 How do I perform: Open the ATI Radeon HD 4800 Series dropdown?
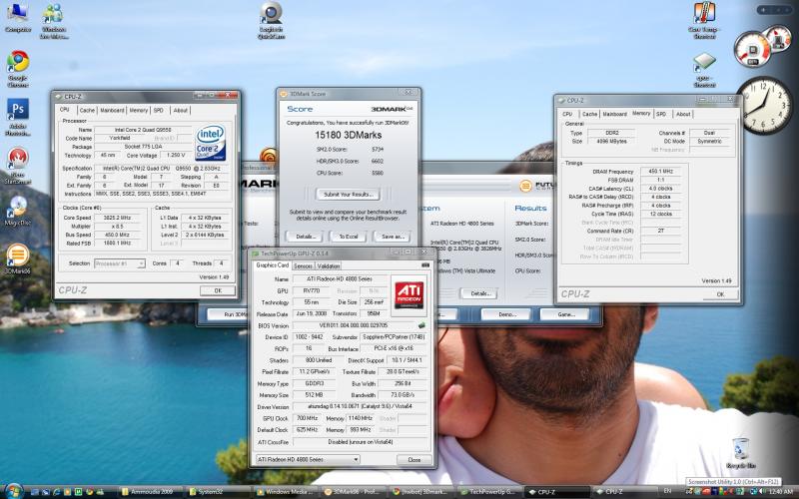click(x=308, y=459)
